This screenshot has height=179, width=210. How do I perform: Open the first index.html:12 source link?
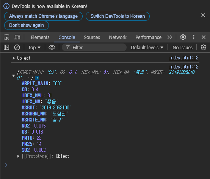[183, 58]
